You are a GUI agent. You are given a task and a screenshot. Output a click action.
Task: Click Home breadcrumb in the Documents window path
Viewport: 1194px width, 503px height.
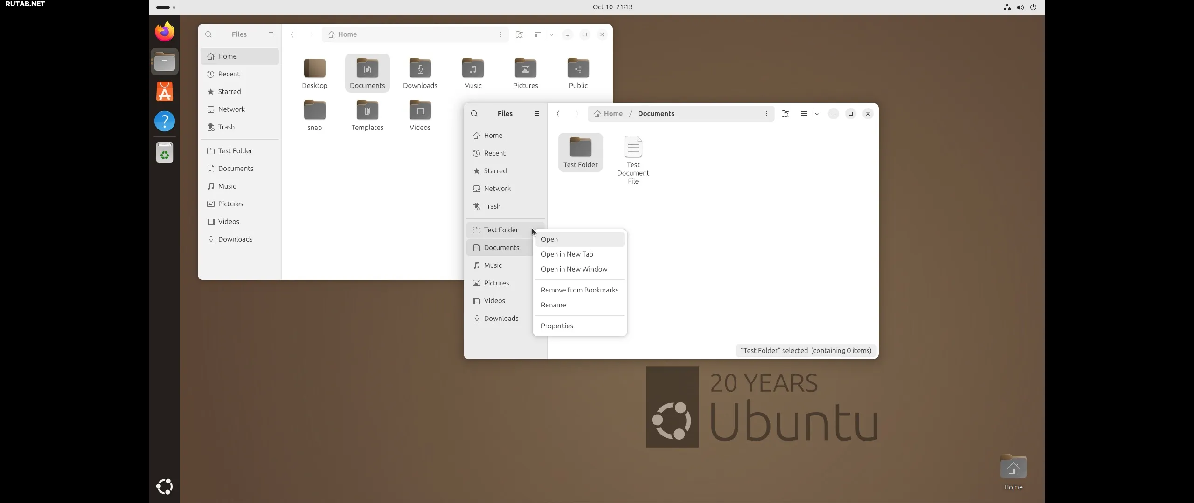pos(608,114)
